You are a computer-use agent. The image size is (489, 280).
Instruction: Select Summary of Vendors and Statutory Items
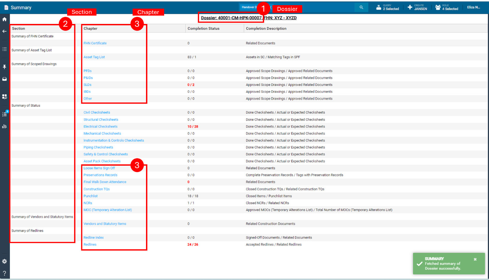42,217
